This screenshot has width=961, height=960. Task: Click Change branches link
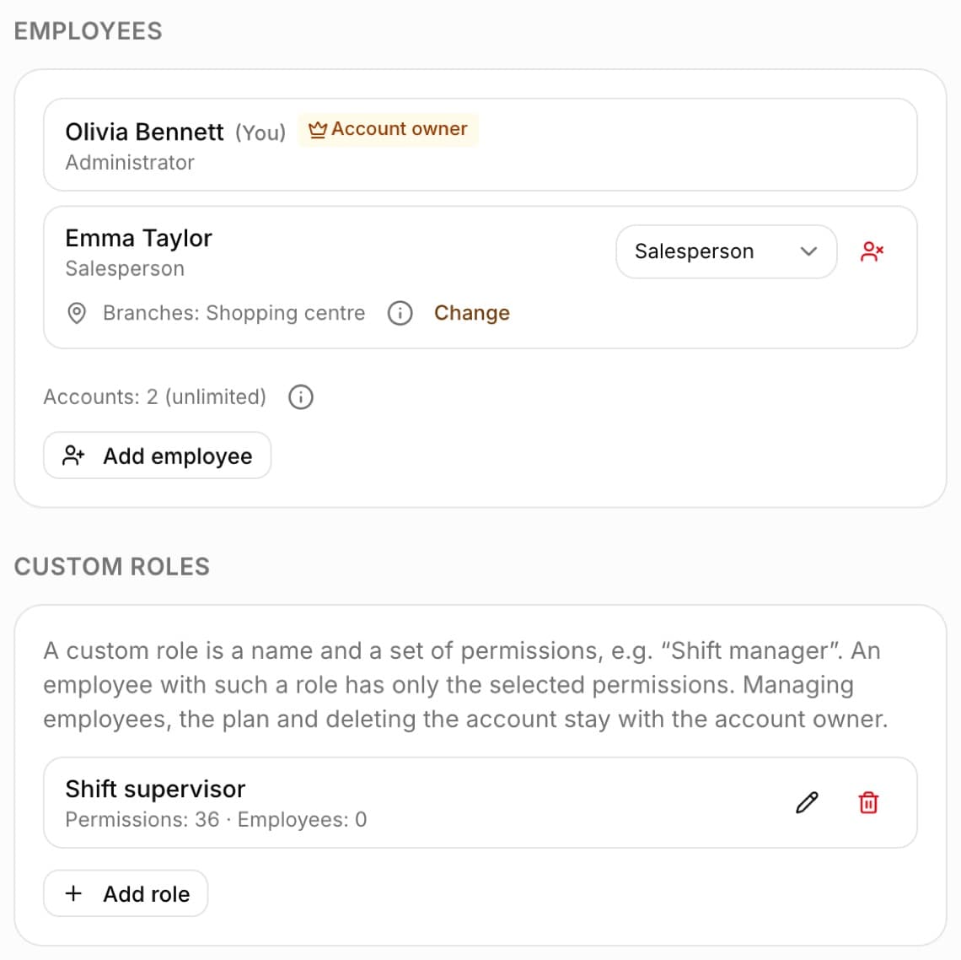click(x=471, y=313)
